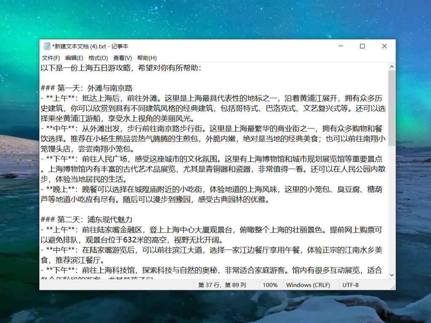Click the heading '### 第一天：外滩与南京路'

click(x=87, y=88)
